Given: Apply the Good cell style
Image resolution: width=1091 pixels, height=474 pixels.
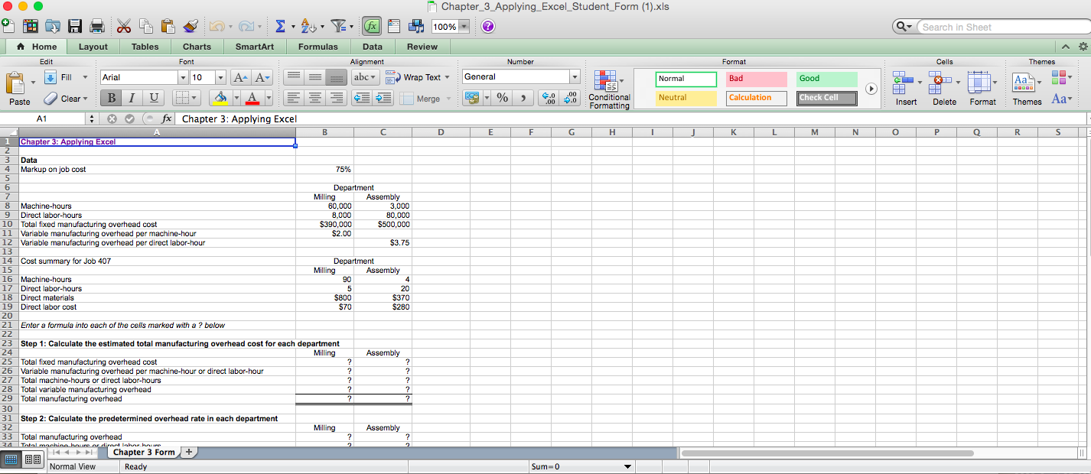Looking at the screenshot, I should pyautogui.click(x=826, y=79).
